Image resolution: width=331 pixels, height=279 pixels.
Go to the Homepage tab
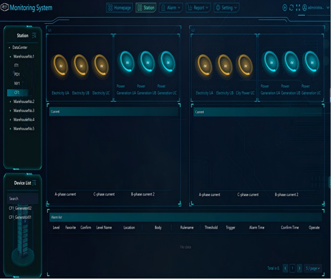click(x=120, y=8)
